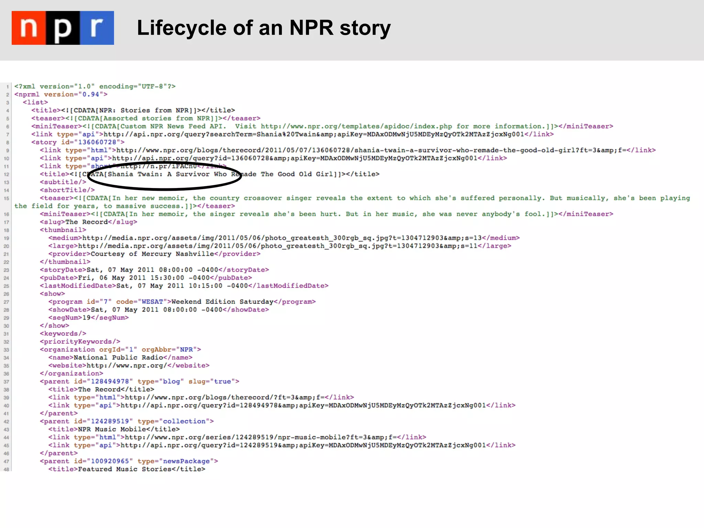Click the red 'n' logo block

click(x=29, y=28)
